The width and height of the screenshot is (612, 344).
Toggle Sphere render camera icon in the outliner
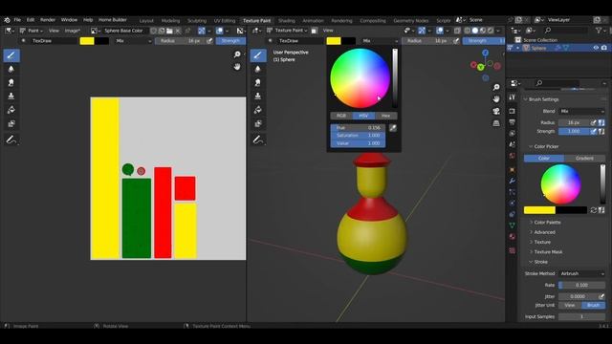(604, 48)
